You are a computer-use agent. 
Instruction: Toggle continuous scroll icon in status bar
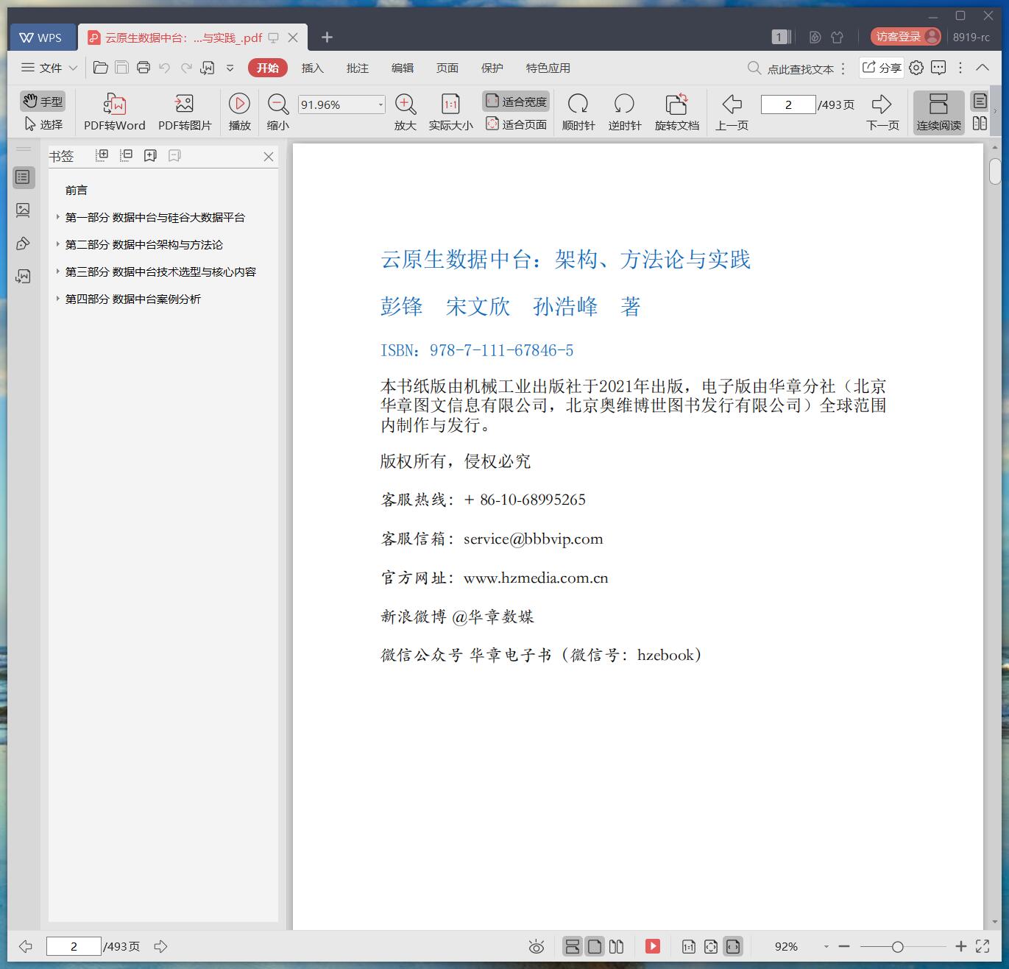pos(573,947)
